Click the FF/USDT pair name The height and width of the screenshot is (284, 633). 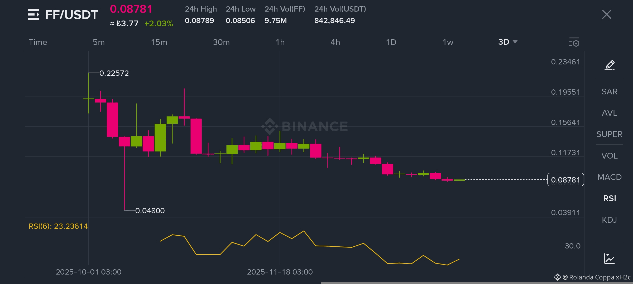click(x=71, y=15)
